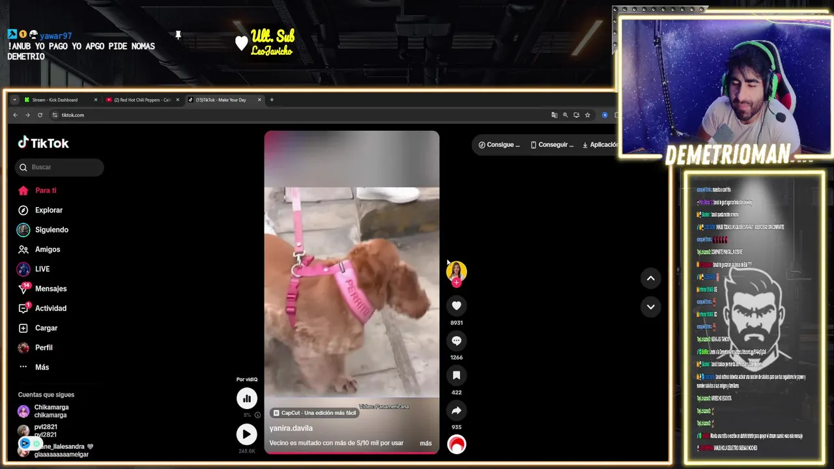Click the browser forward arrow
The width and height of the screenshot is (834, 469).
[27, 115]
